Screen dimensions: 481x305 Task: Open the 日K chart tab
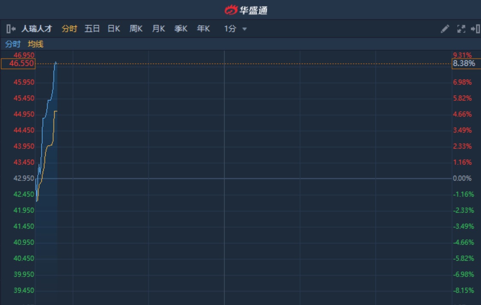[x=114, y=29]
